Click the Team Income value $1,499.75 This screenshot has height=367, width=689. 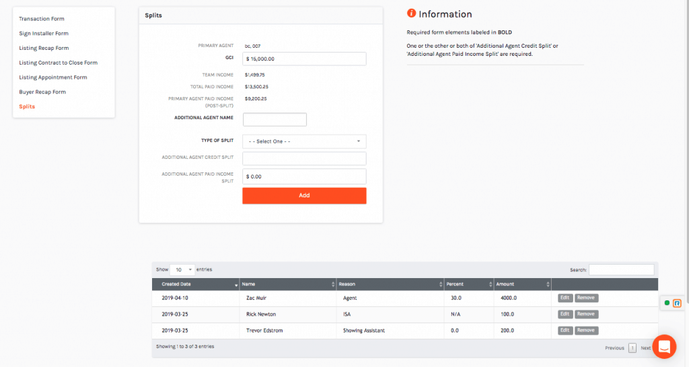(255, 75)
